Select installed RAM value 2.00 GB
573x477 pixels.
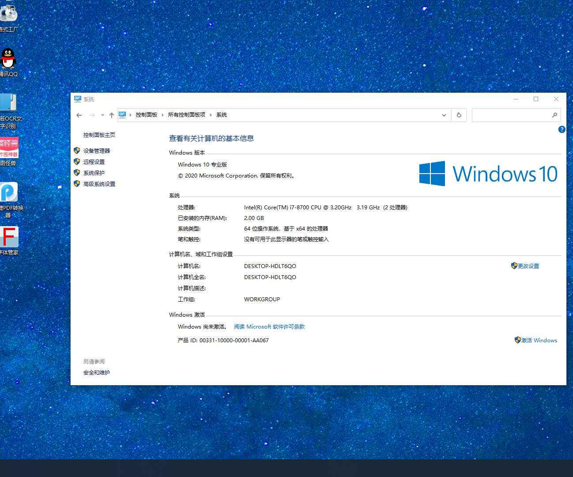pos(254,218)
